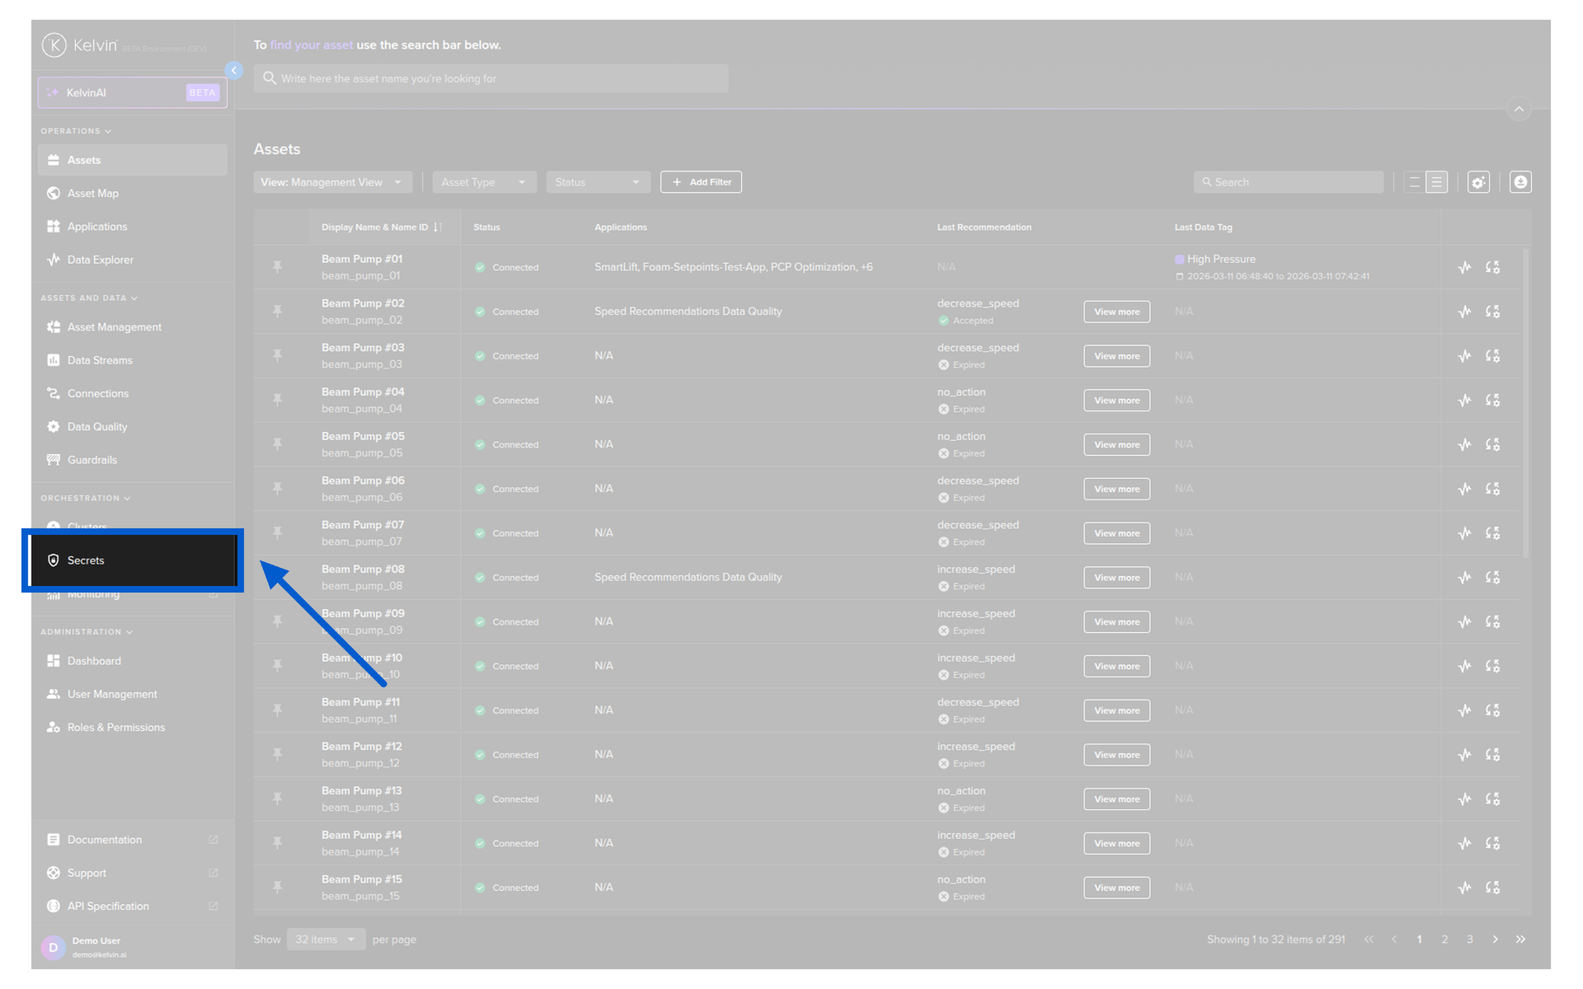1583x989 pixels.
Task: Click the Add Filter button
Action: (x=701, y=182)
